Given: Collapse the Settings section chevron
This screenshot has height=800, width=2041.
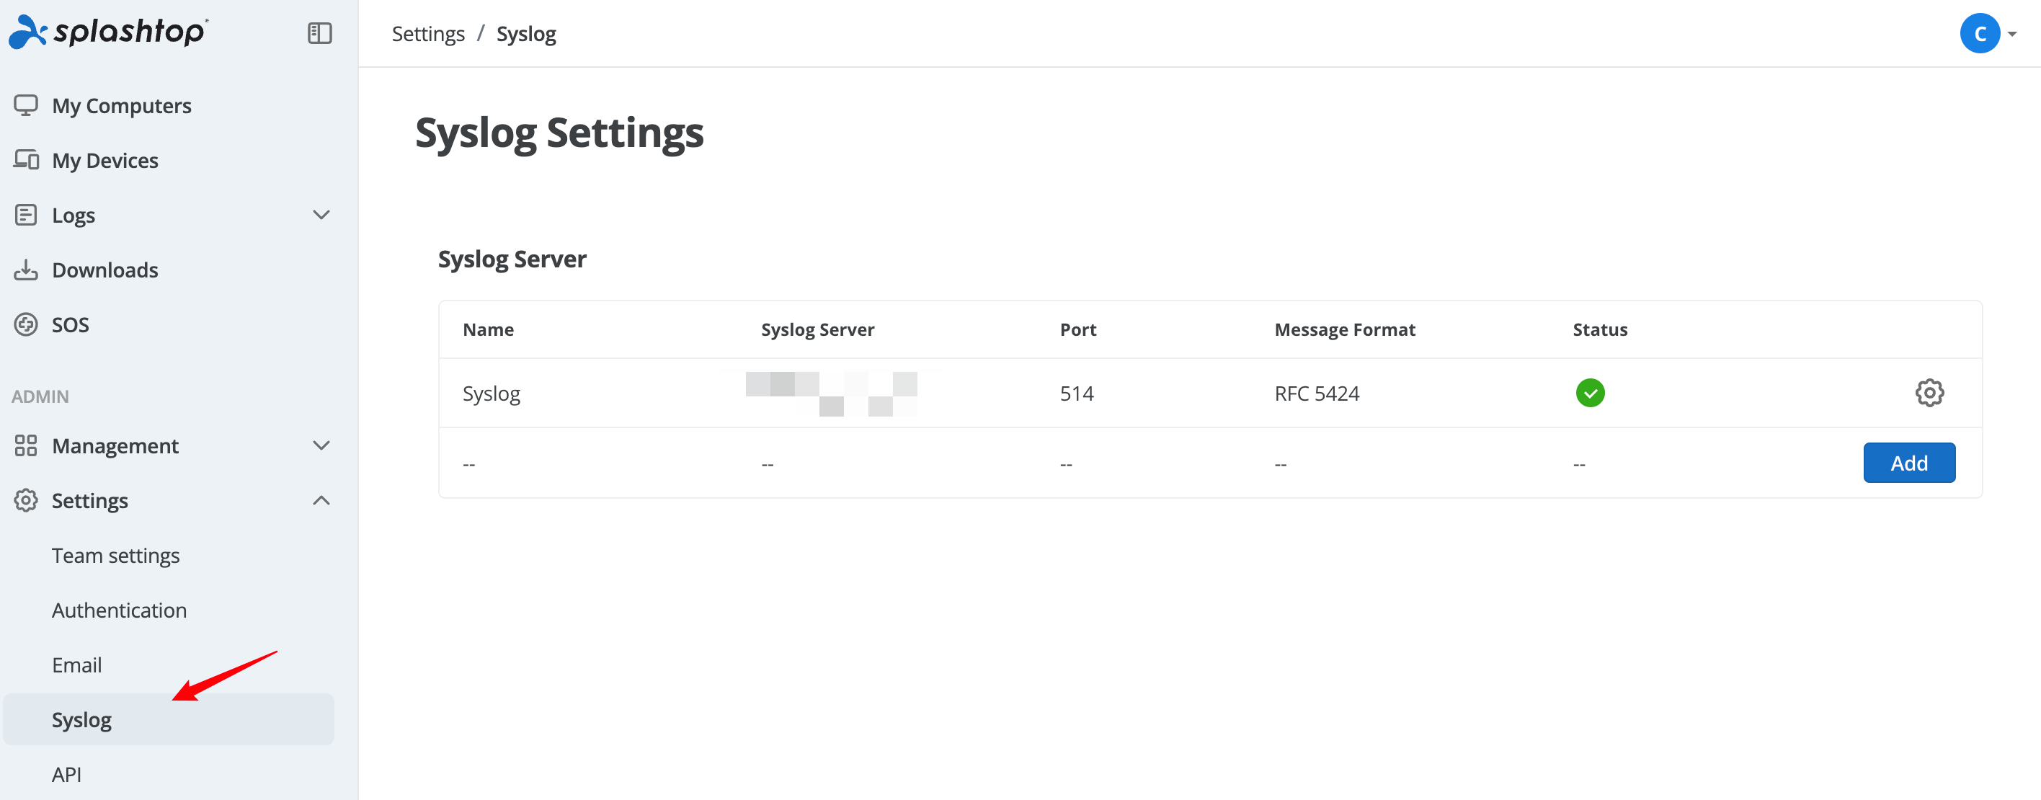Looking at the screenshot, I should coord(321,501).
